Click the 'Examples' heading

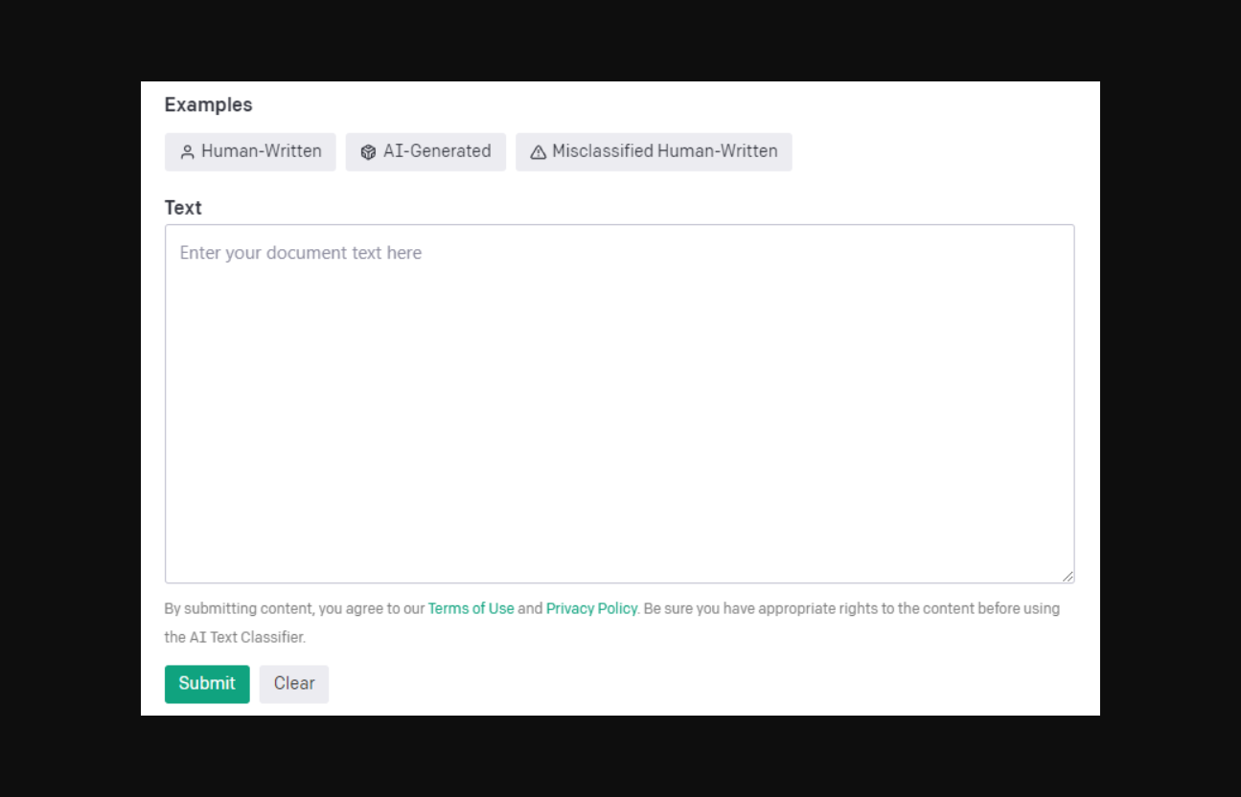pyautogui.click(x=208, y=105)
